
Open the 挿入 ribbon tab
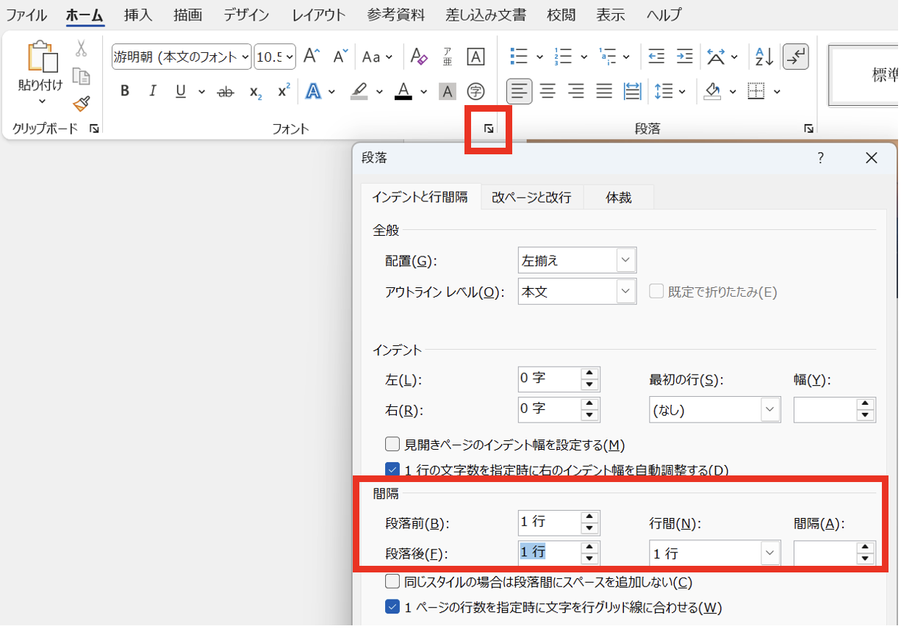pyautogui.click(x=138, y=15)
